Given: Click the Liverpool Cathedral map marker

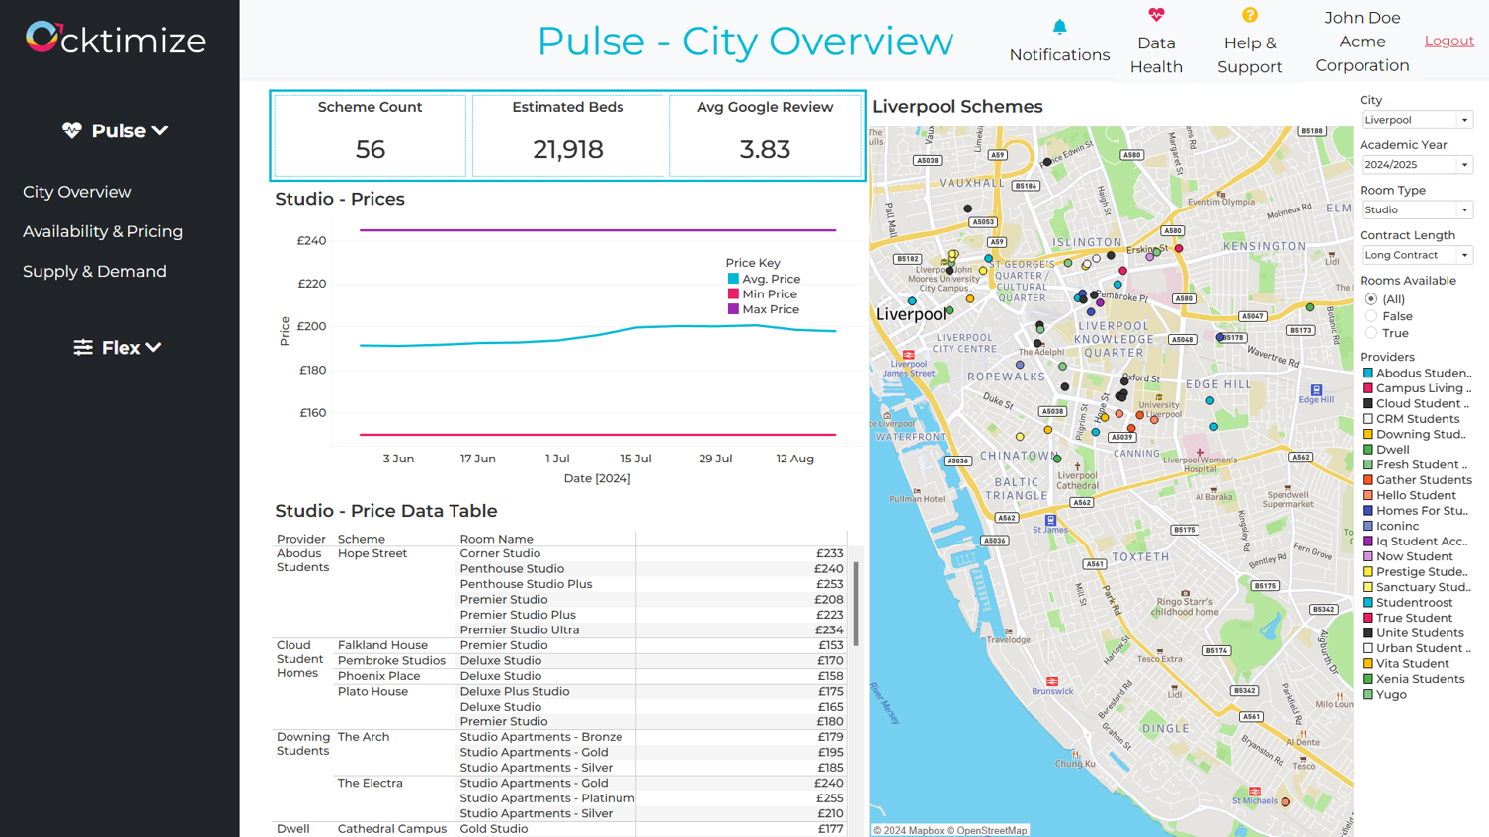Looking at the screenshot, I should point(1077,467).
